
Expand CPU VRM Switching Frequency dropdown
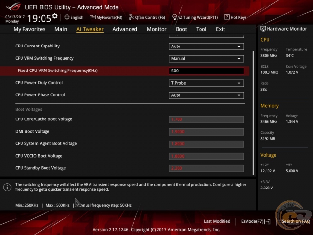(x=206, y=59)
